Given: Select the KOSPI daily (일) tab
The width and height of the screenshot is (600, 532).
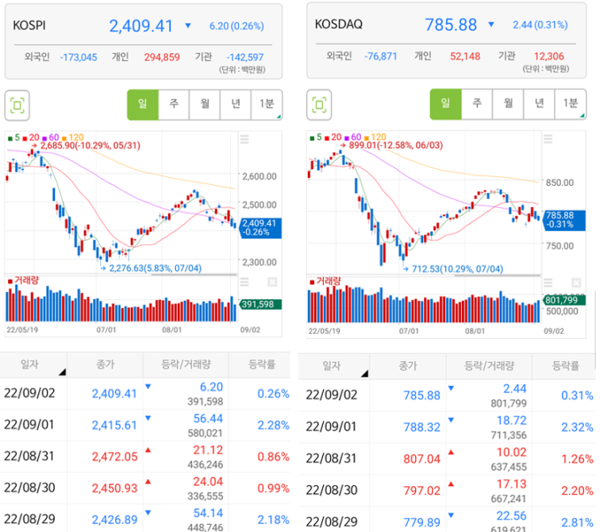Looking at the screenshot, I should (x=143, y=105).
